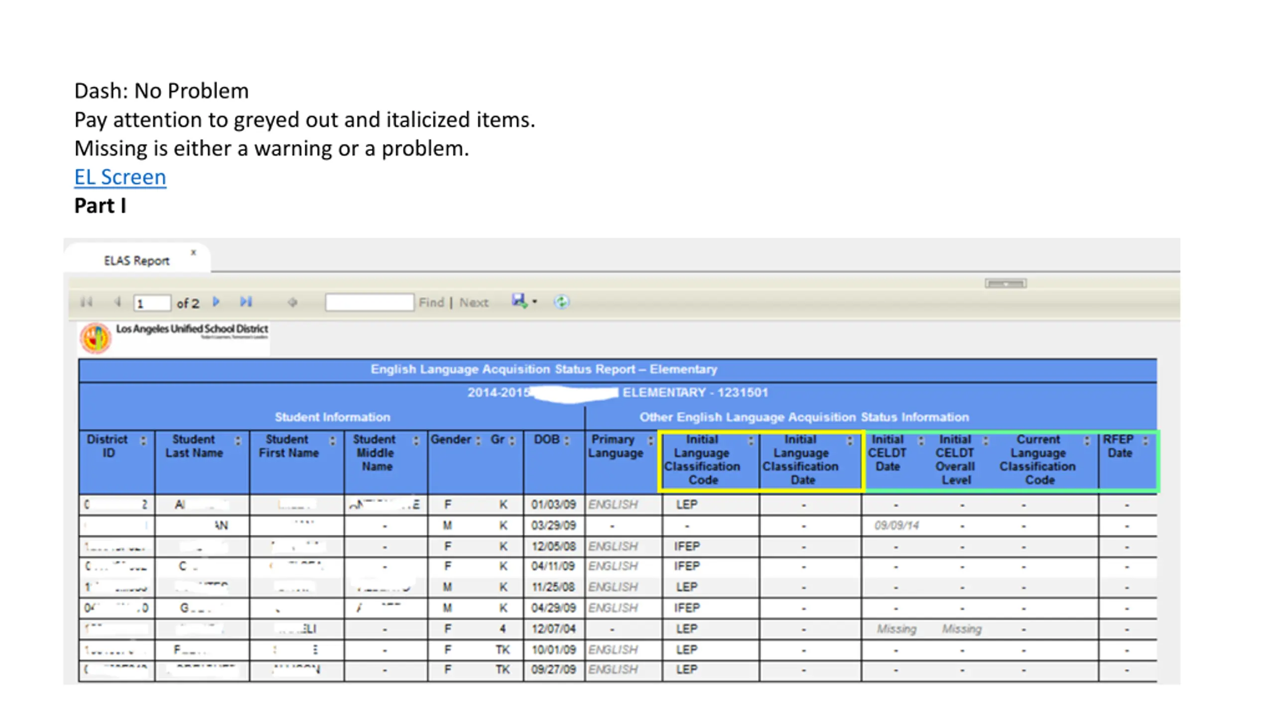The height and width of the screenshot is (717, 1275).
Task: Sort by Current Language Classification Code
Action: (x=1087, y=441)
